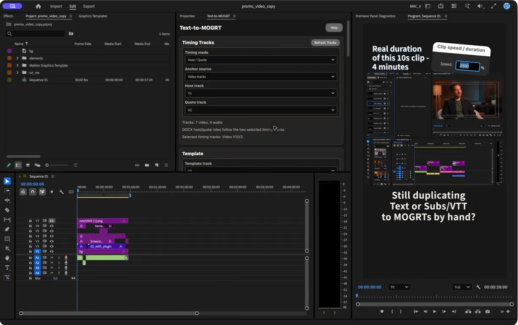Image resolution: width=518 pixels, height=325 pixels.
Task: Expand the Motion Graphics Template bin
Action: pos(17,65)
